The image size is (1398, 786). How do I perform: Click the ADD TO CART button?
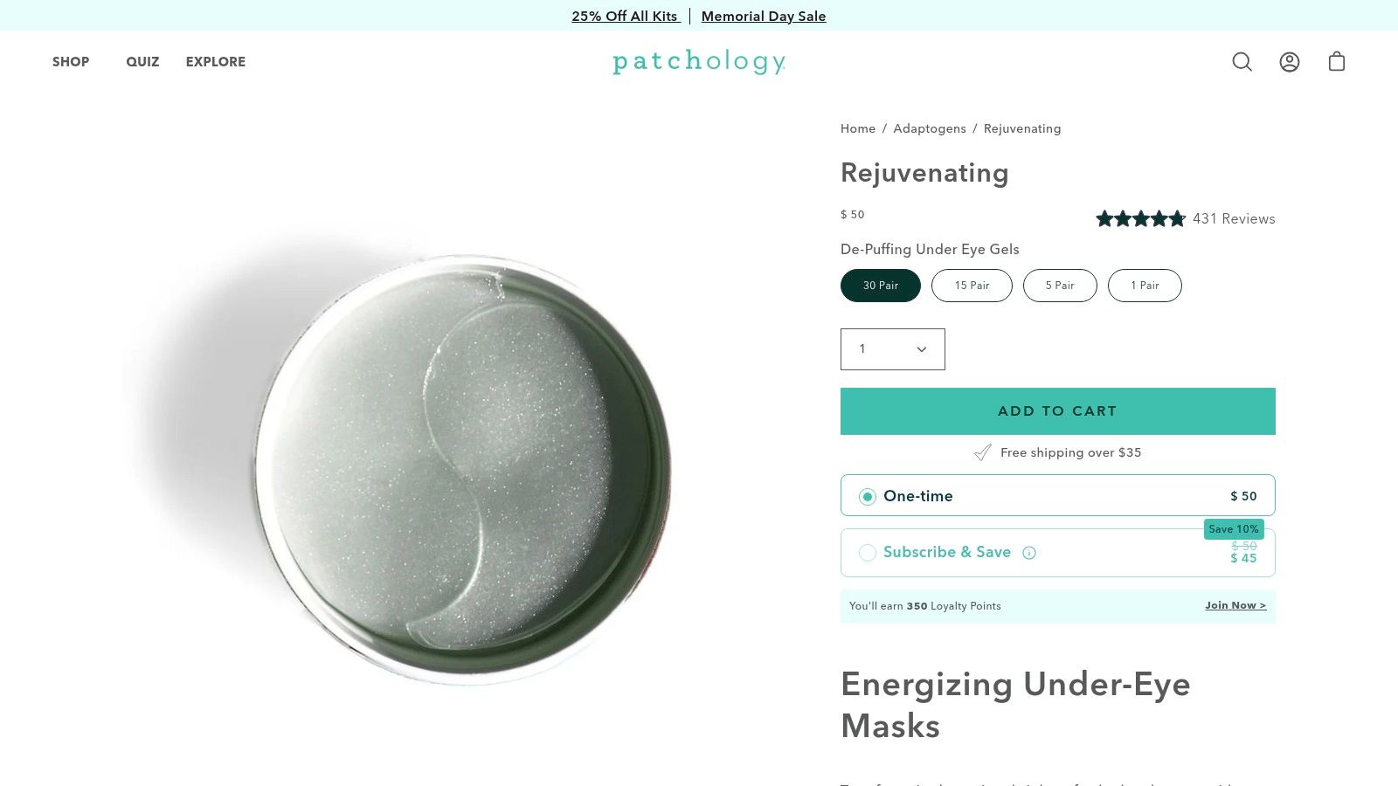(x=1058, y=411)
